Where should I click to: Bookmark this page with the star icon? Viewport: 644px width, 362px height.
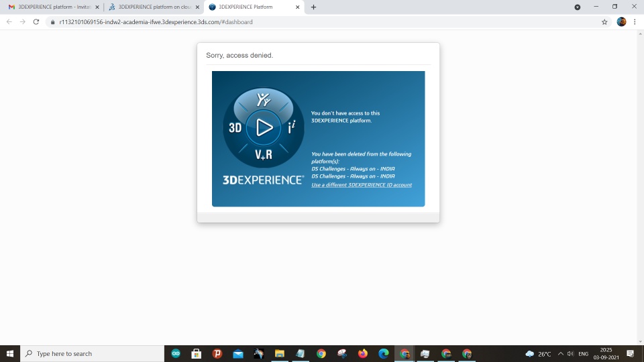[x=604, y=22]
